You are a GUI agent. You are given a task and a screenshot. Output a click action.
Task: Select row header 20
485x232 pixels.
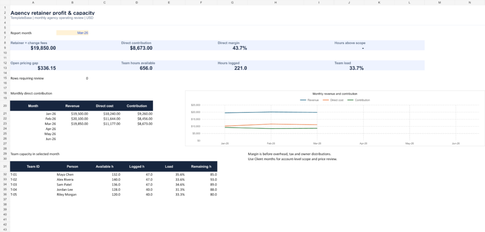[x=5, y=106]
